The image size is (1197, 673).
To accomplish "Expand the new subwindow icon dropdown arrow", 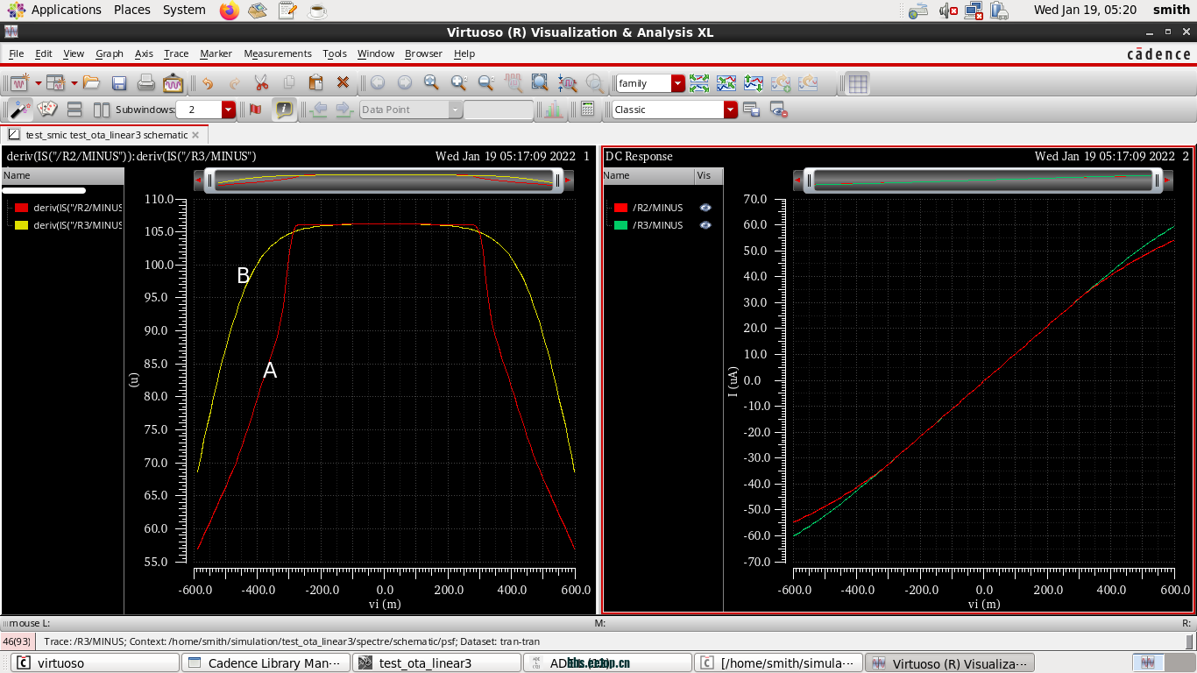I will (74, 83).
